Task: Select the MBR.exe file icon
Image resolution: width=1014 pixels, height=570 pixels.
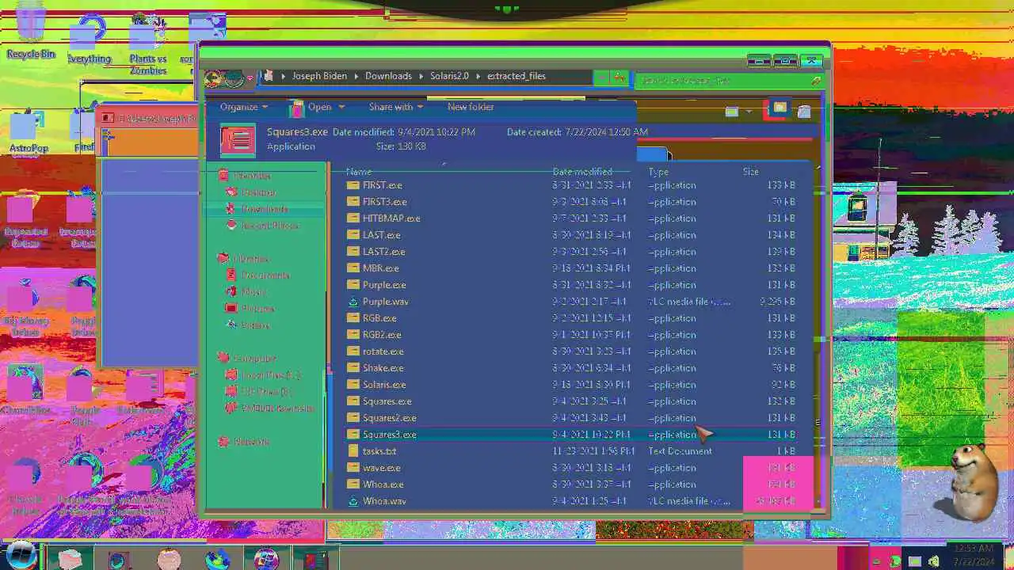Action: [353, 268]
